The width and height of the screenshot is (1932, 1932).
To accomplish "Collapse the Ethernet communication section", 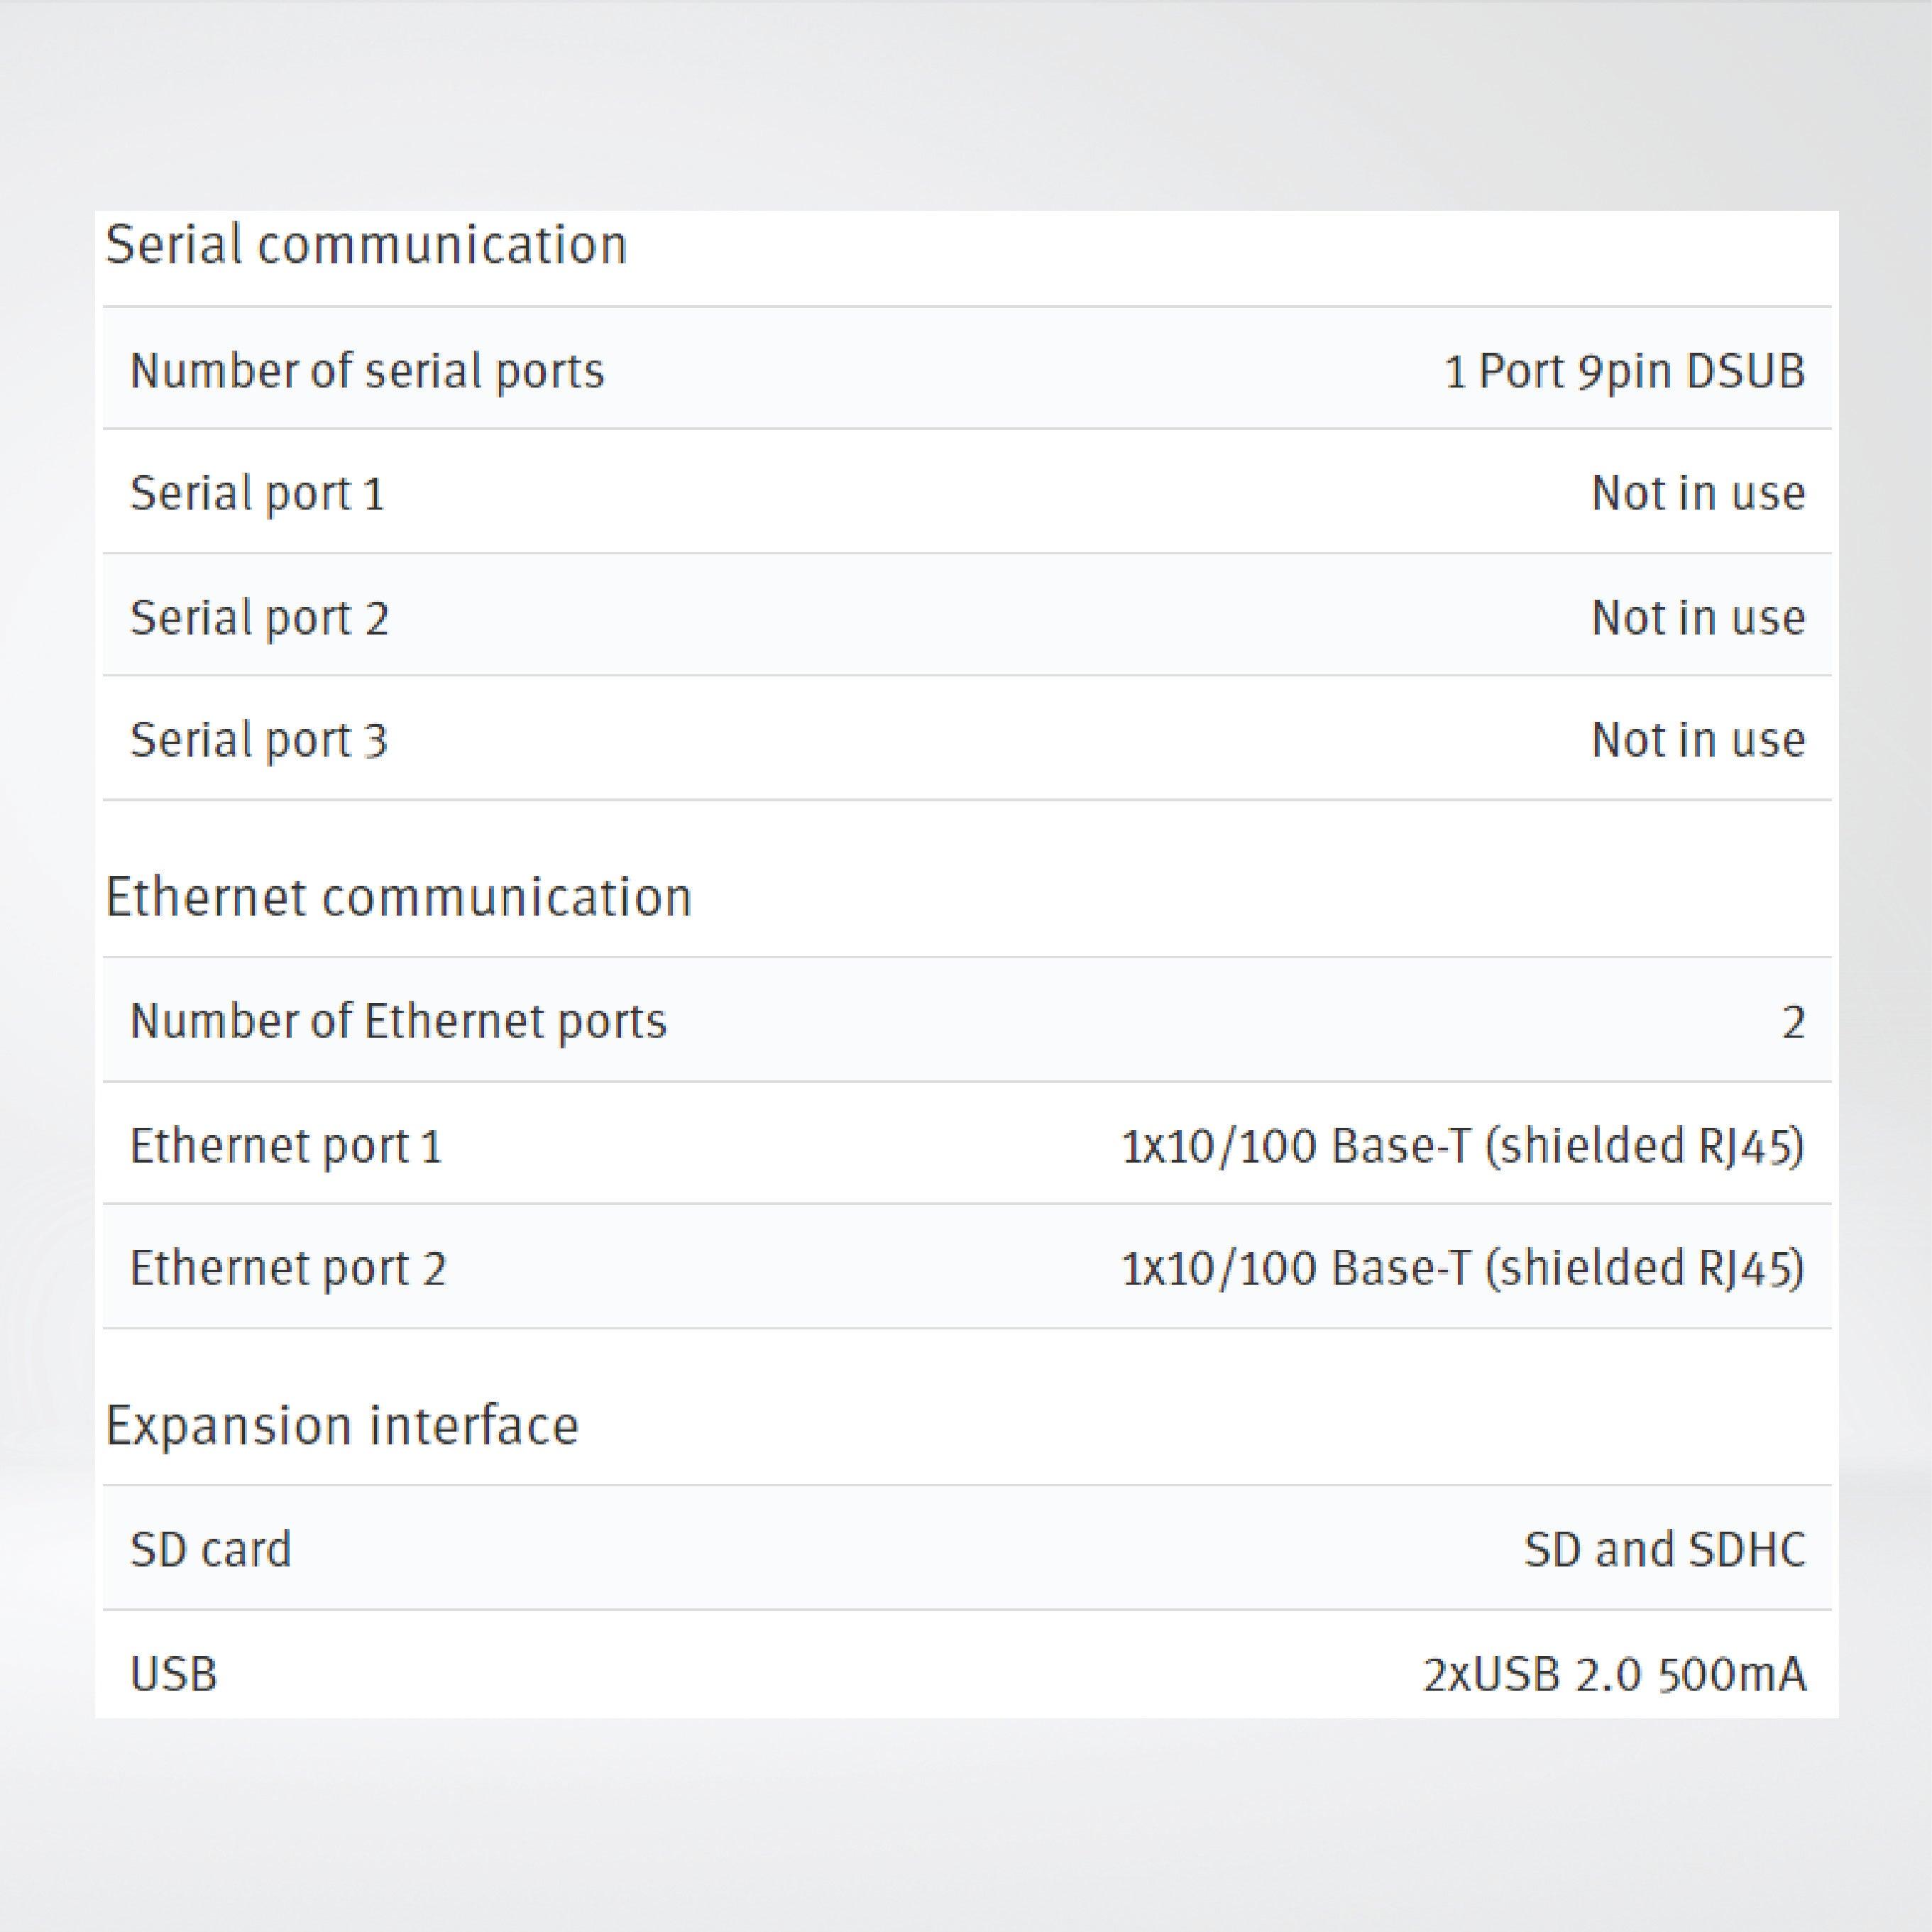I will 400,895.
